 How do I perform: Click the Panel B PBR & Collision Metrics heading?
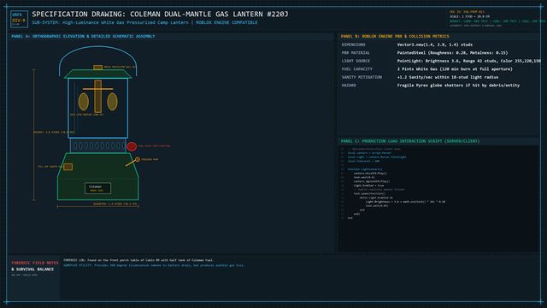coord(395,36)
